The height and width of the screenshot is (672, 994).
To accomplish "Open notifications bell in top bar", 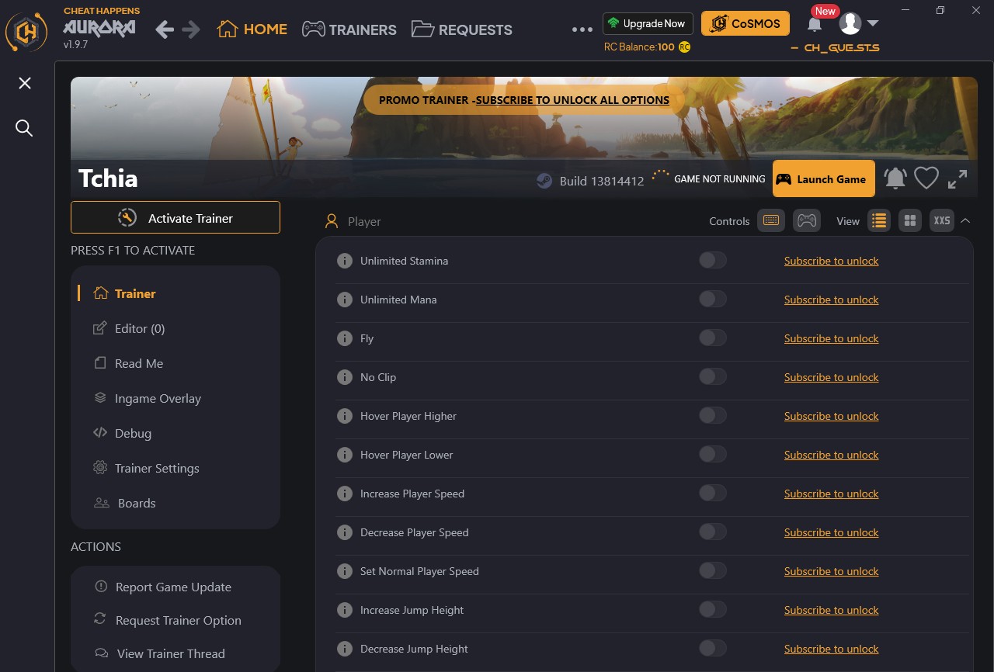I will [815, 25].
